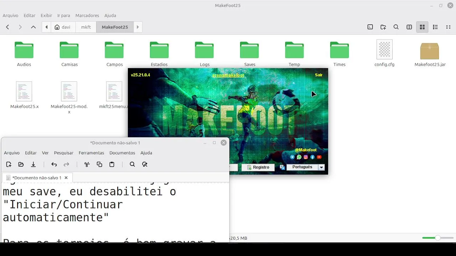Select the Camisas folder
Viewport: 456px width, 256px height.
pos(69,54)
